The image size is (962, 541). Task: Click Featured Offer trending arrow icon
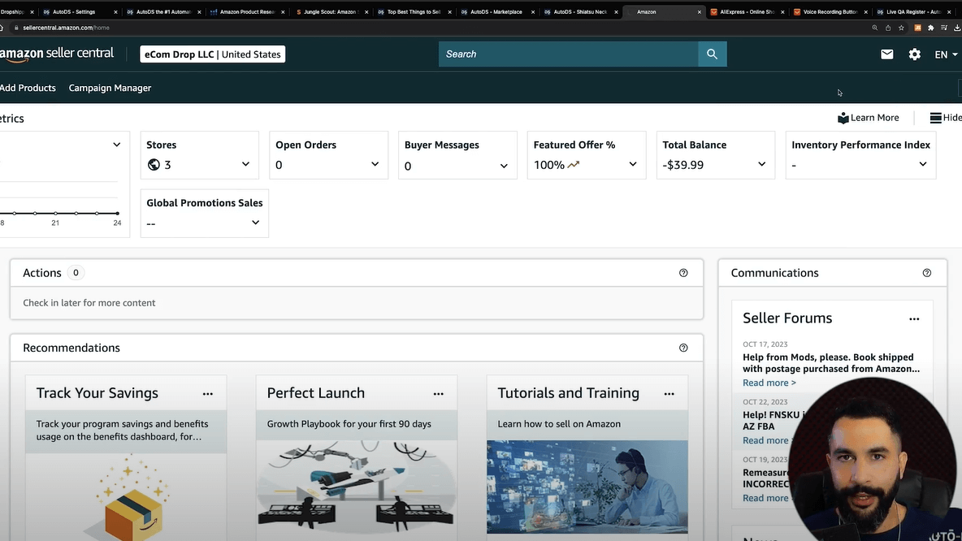(573, 164)
